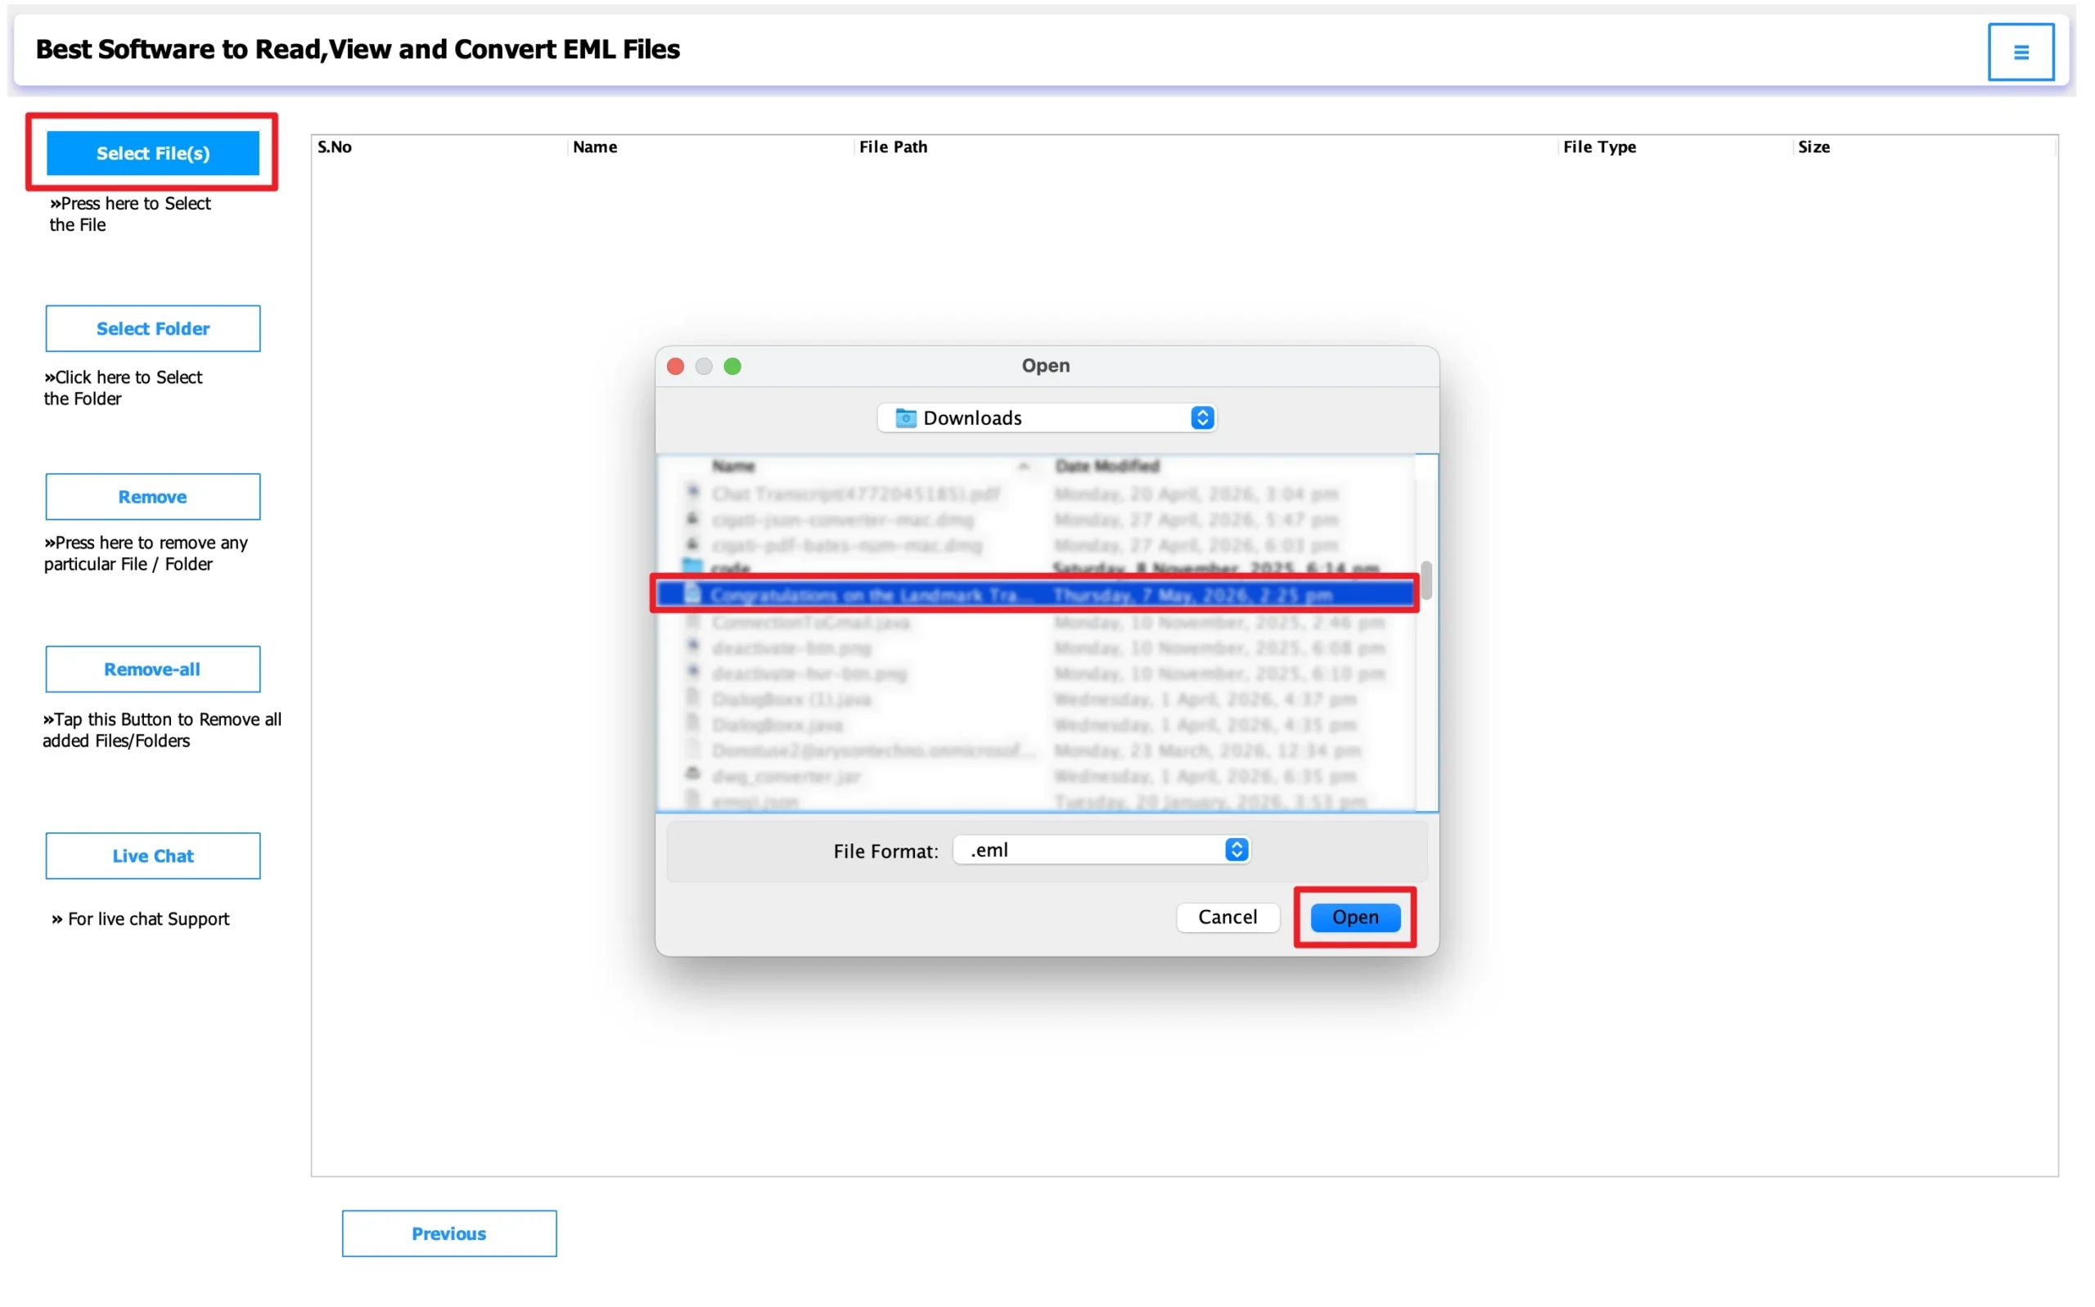Screen dimensions: 2095x1307
Task: Click the Select File(s) button
Action: [x=153, y=153]
